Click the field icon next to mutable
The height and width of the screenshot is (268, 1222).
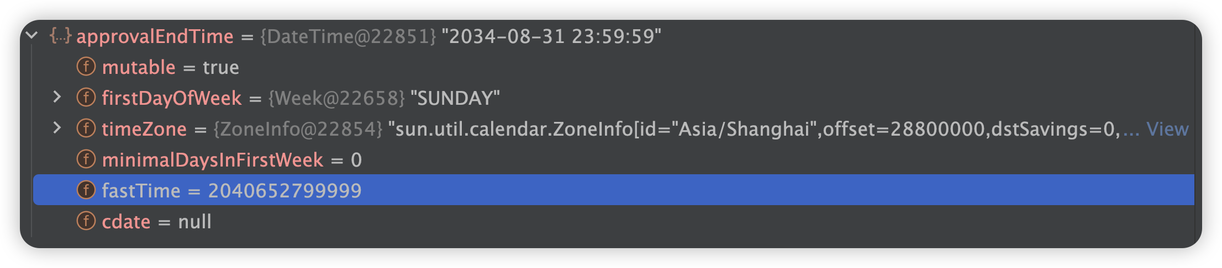(x=86, y=67)
